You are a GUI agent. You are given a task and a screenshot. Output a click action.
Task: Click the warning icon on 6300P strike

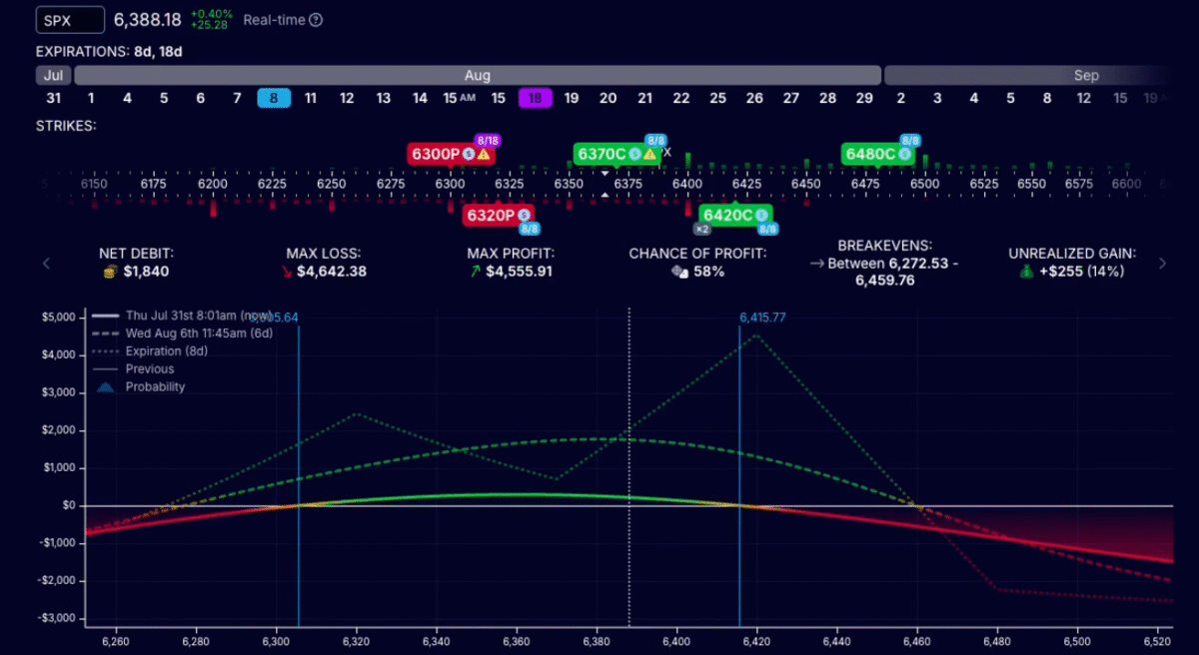(x=484, y=155)
